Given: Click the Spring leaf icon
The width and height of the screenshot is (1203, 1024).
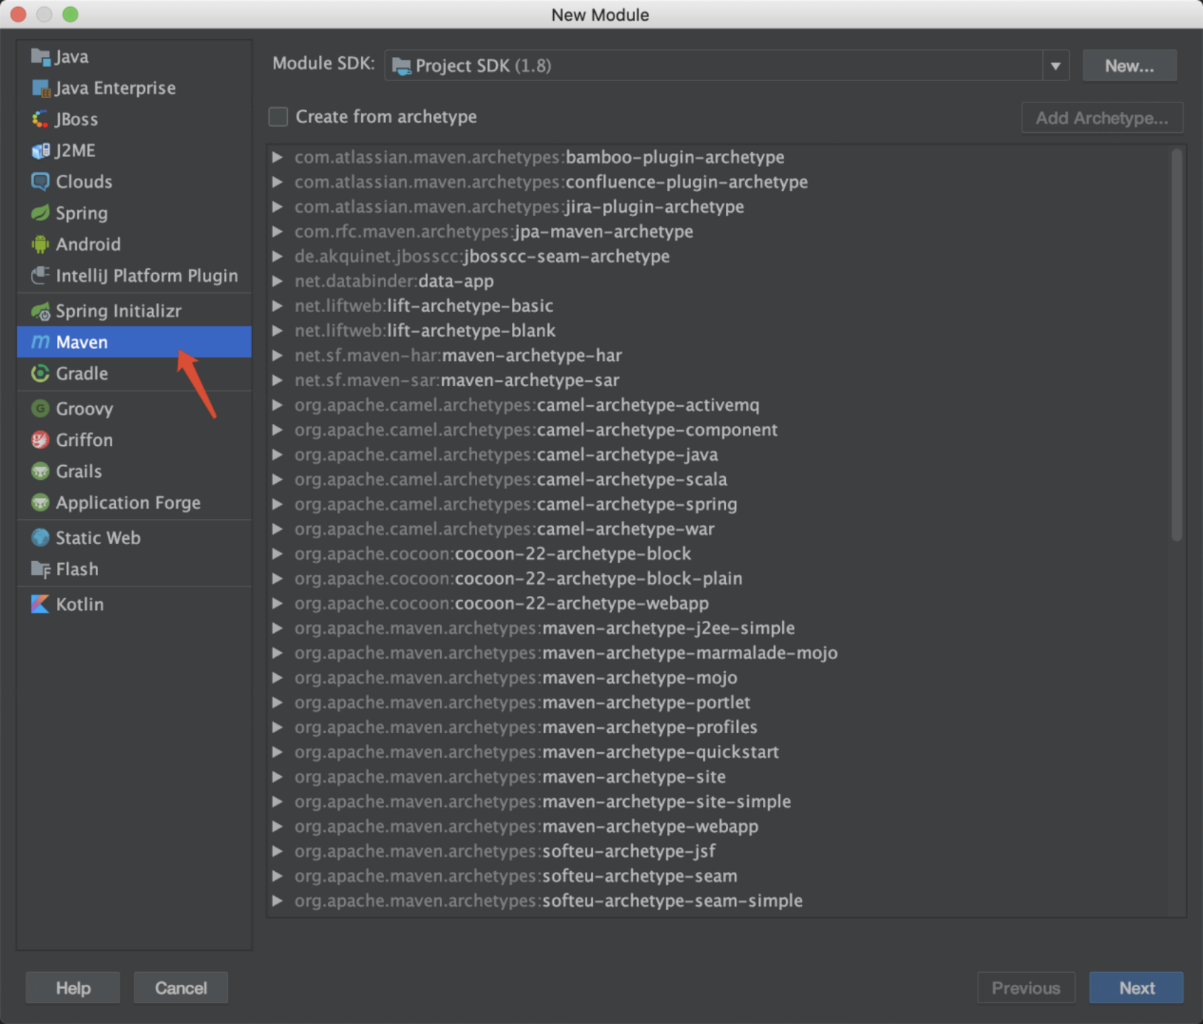Looking at the screenshot, I should pyautogui.click(x=41, y=213).
